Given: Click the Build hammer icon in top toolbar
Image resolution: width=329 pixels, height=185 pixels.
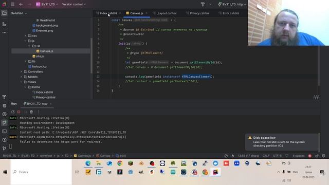Looking at the screenshot, I should (203, 4).
